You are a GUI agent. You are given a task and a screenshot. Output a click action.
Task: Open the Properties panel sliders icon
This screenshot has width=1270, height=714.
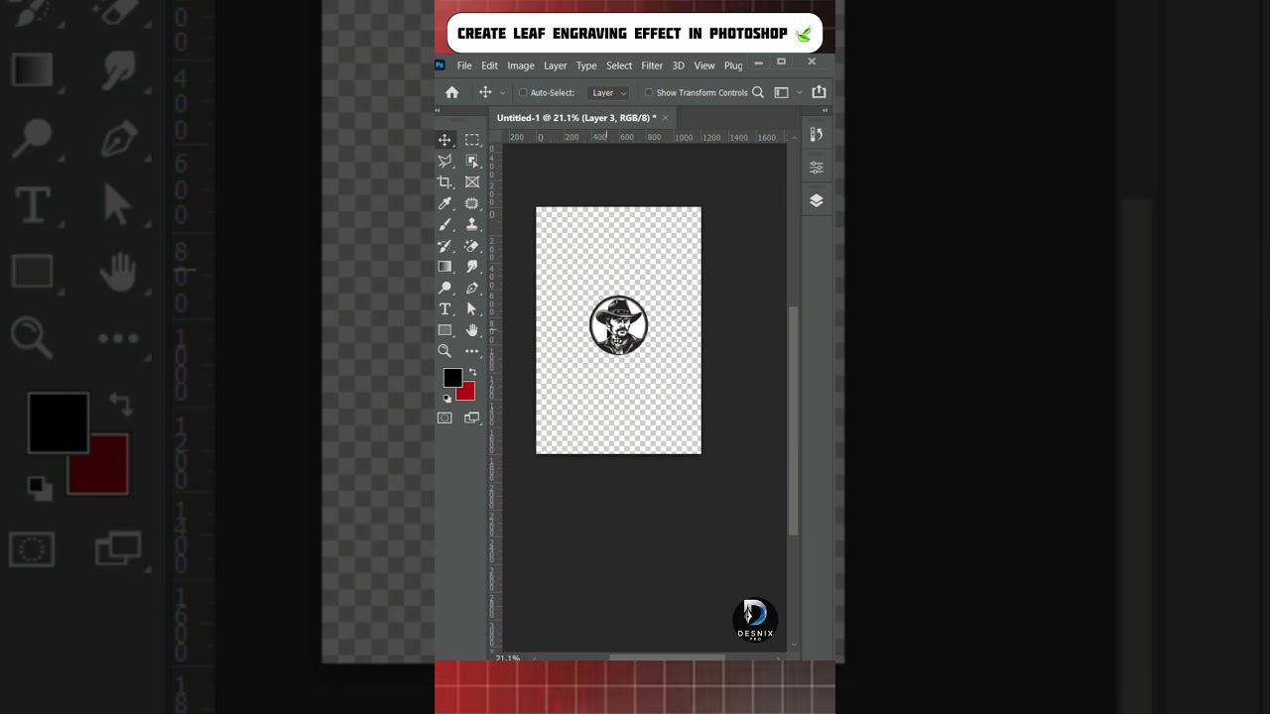[817, 168]
